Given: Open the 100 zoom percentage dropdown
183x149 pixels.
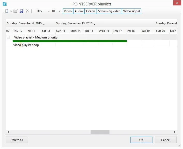Looking at the screenshot, I should (x=60, y=11).
